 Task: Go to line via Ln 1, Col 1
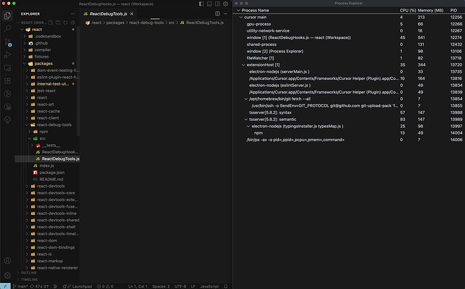click(x=137, y=286)
